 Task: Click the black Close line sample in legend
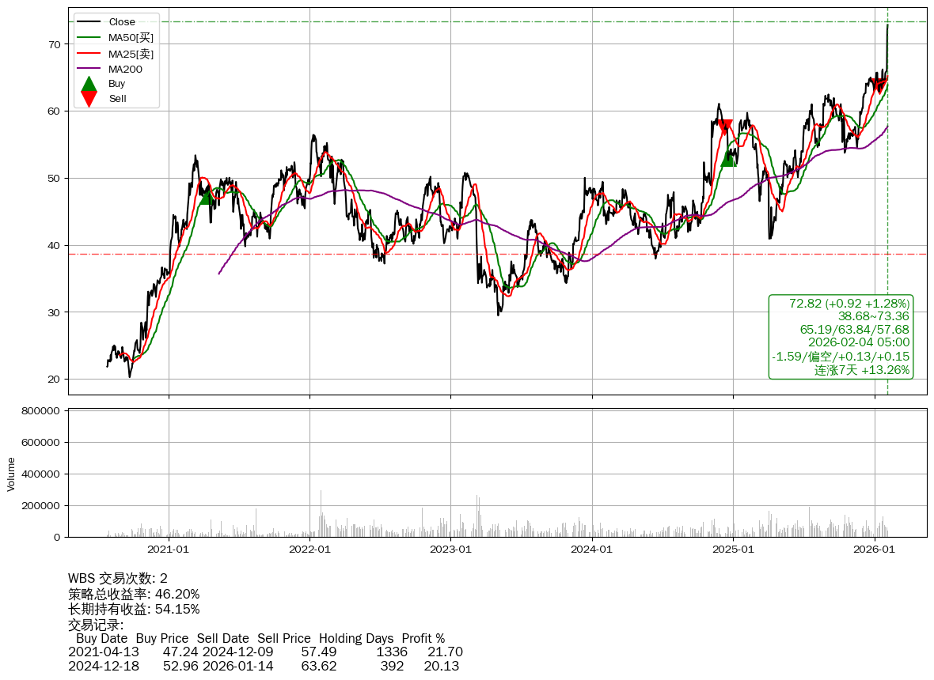(89, 22)
